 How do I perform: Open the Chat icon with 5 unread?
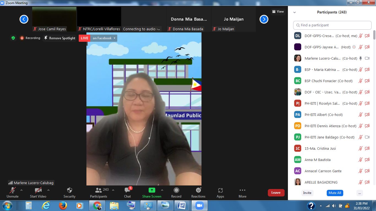pyautogui.click(x=127, y=190)
